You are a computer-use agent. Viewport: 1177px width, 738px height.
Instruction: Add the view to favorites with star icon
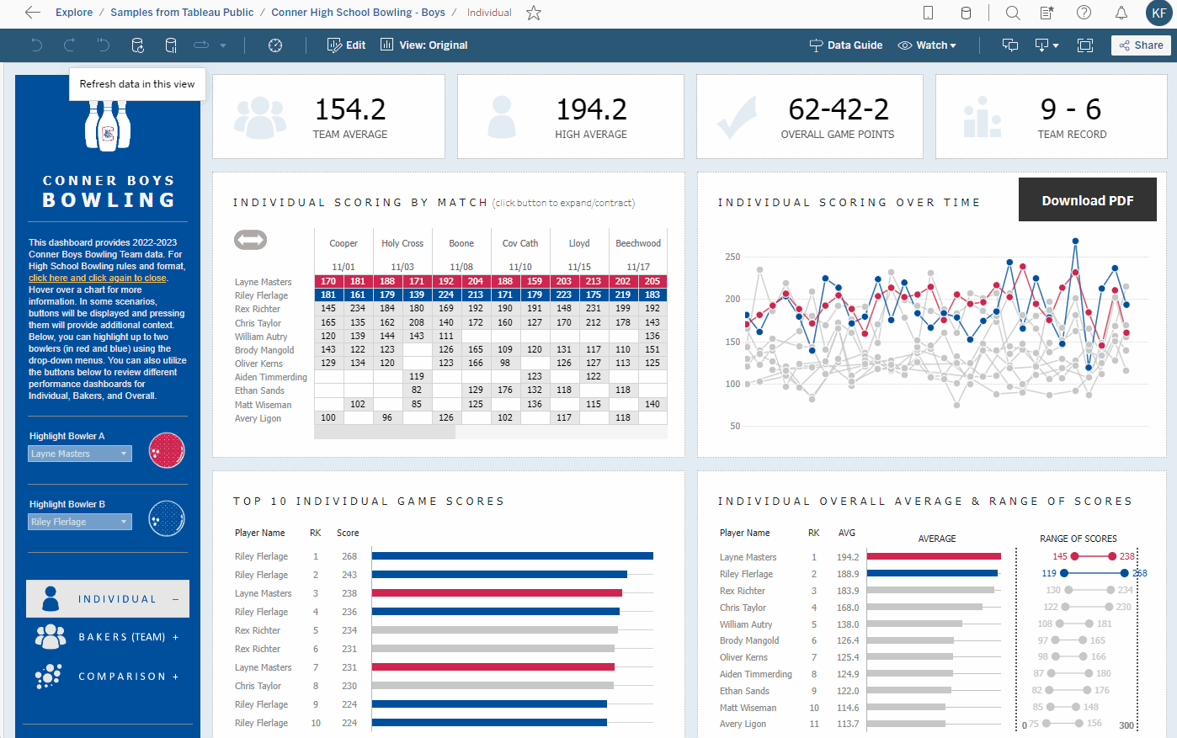[x=533, y=13]
